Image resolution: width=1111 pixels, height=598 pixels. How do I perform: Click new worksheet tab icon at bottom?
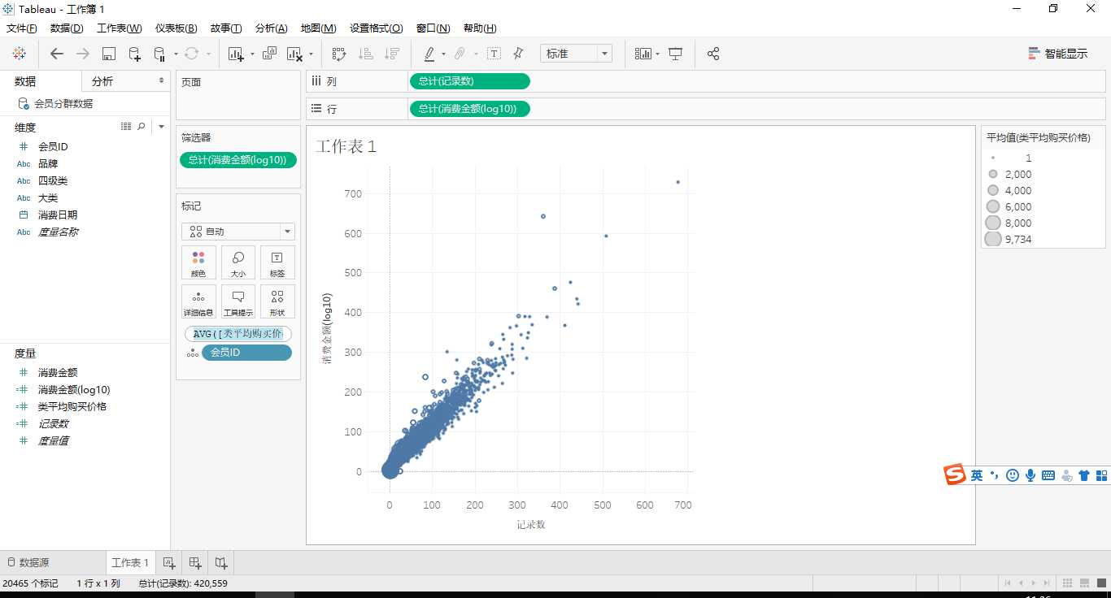coord(169,562)
